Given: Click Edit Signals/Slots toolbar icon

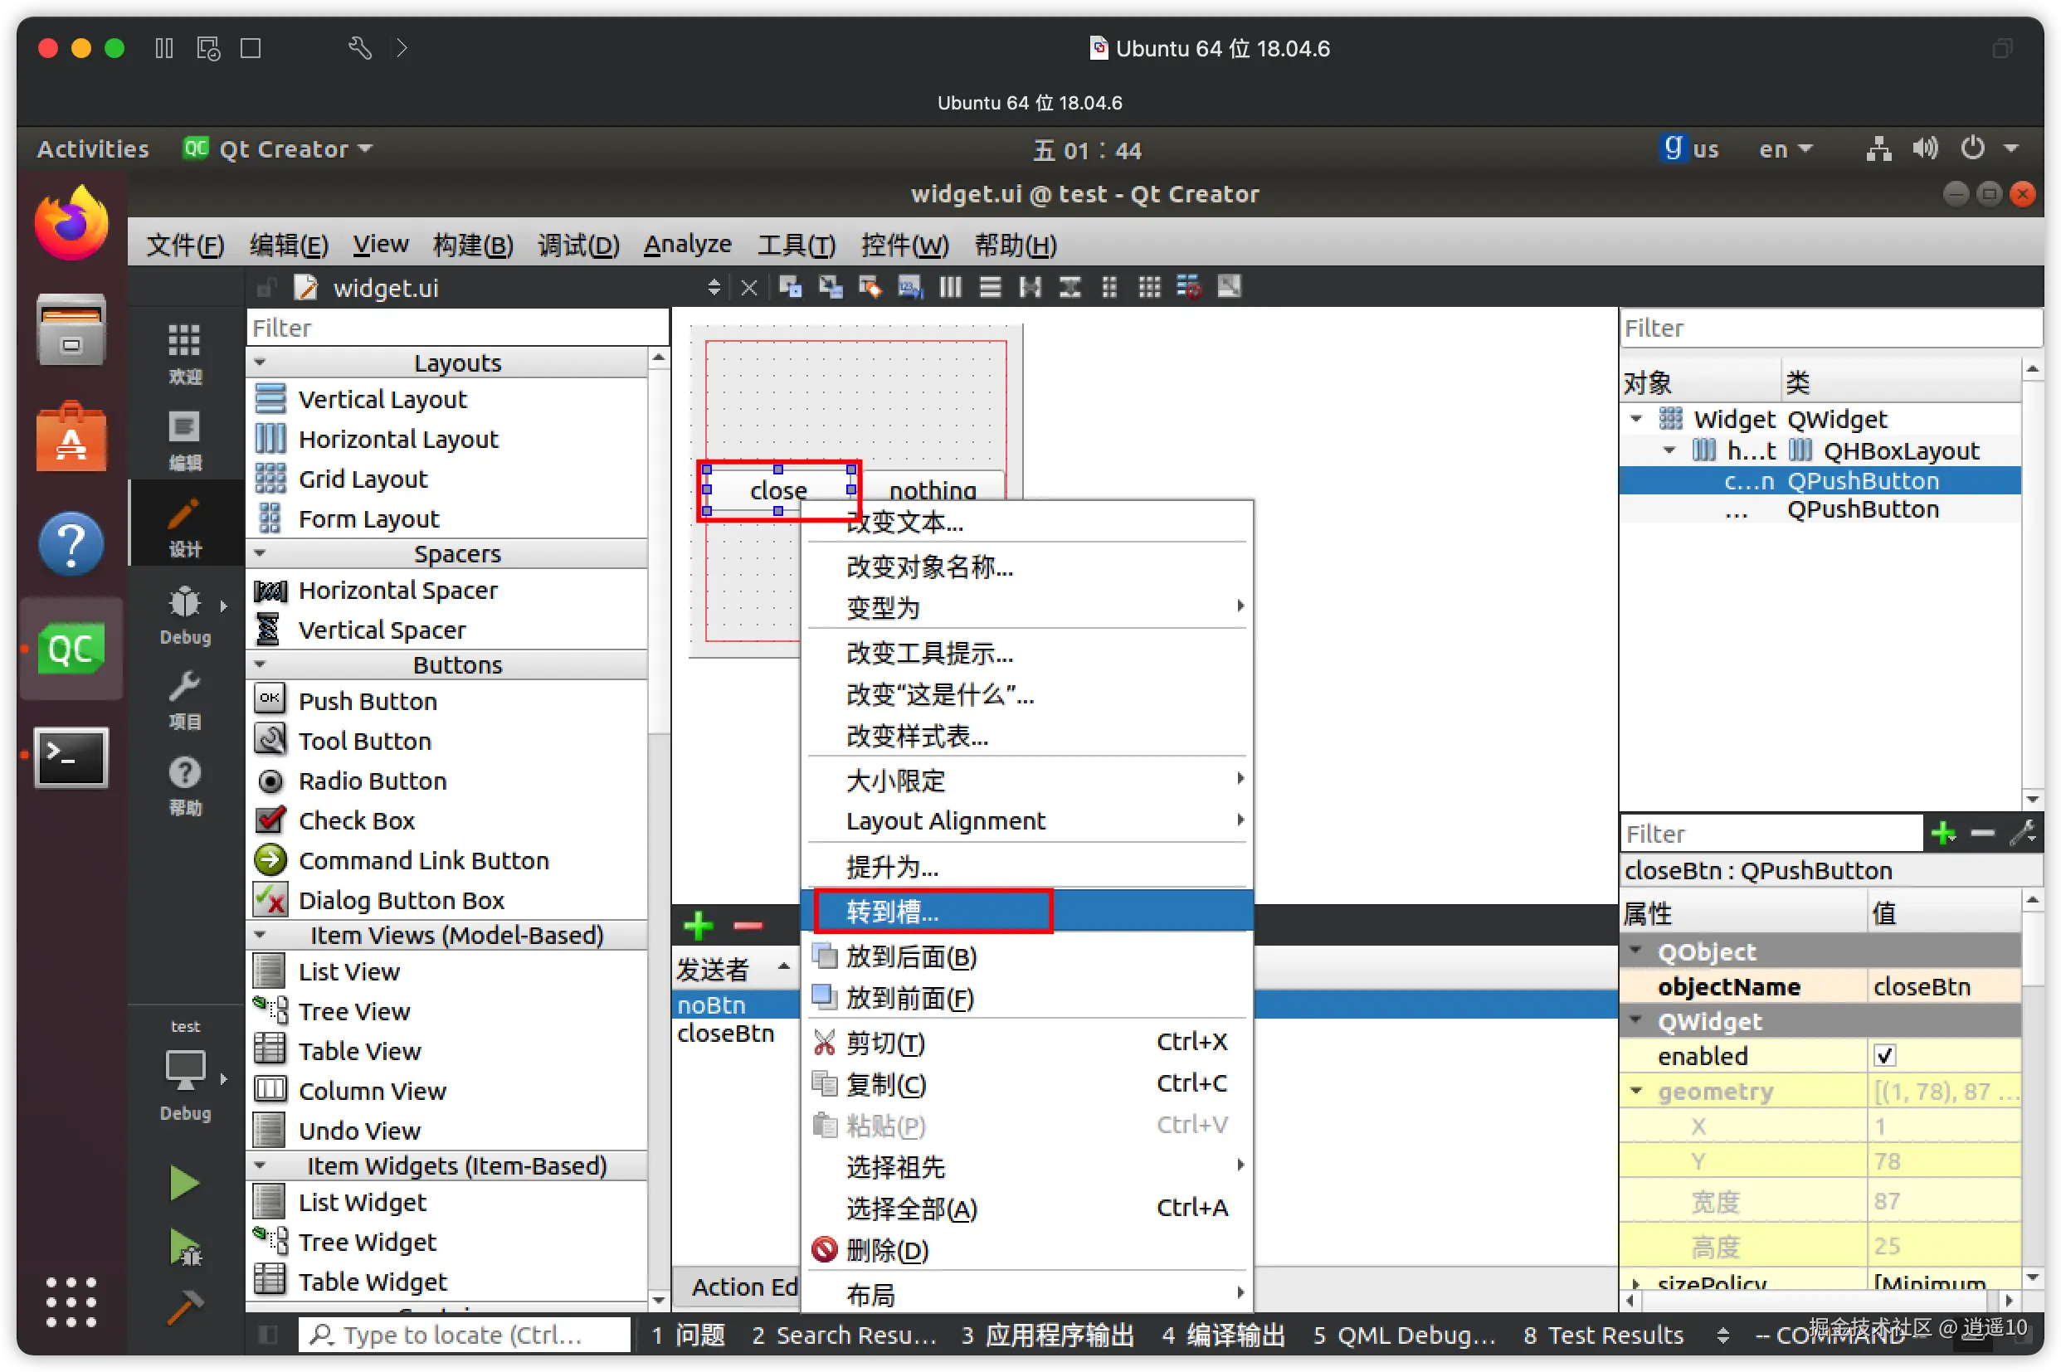Looking at the screenshot, I should point(830,287).
